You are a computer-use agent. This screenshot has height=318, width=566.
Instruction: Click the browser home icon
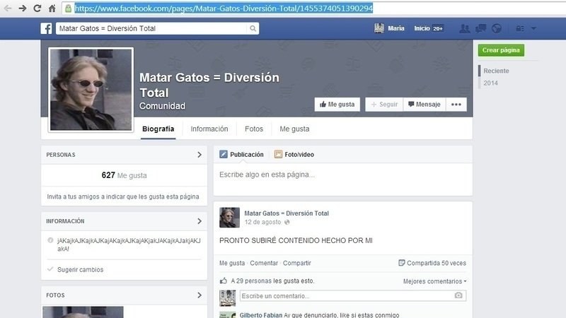[52, 8]
